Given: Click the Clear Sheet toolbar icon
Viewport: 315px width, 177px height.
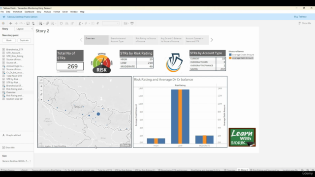Looking at the screenshot, I should pyautogui.click(x=53, y=23).
